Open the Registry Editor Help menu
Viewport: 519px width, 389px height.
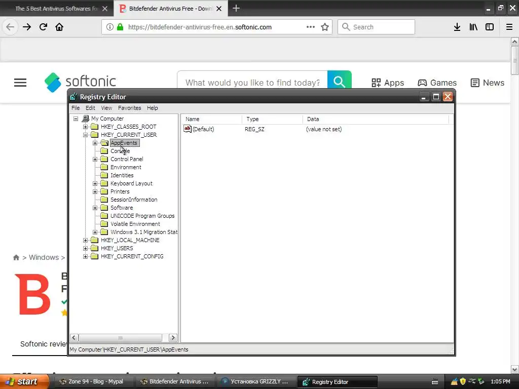152,108
